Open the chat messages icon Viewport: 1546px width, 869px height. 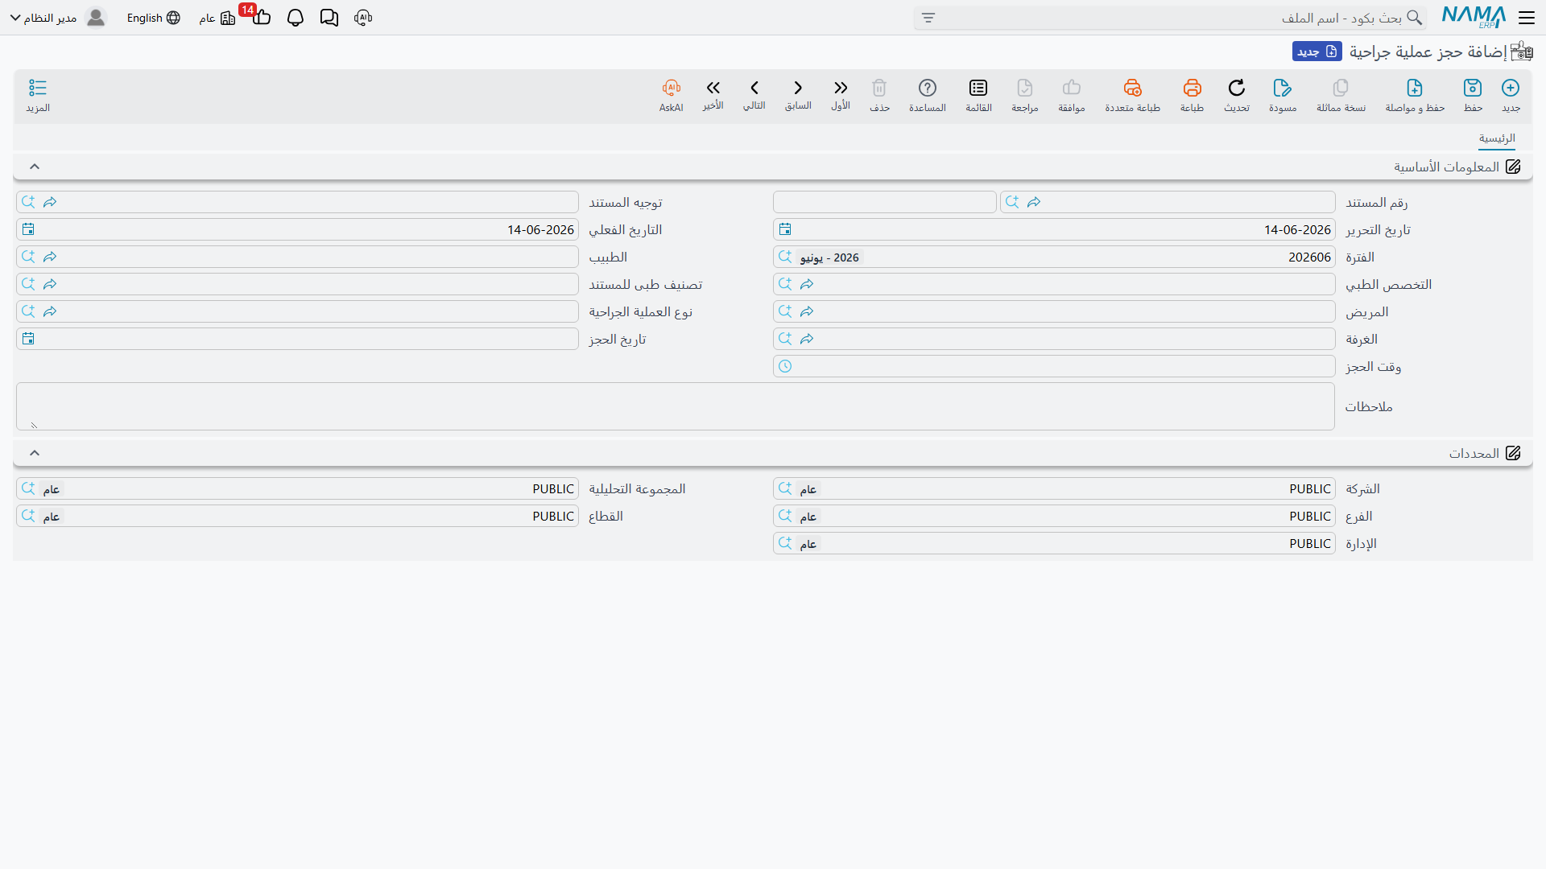(329, 18)
